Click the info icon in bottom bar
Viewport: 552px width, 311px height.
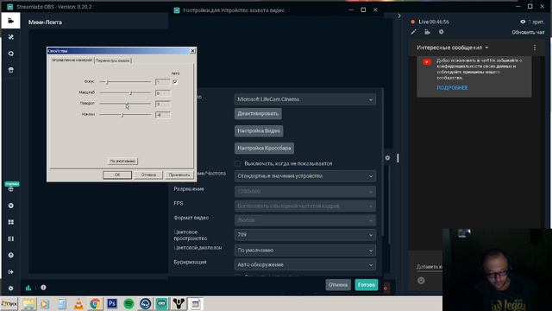pos(43,288)
